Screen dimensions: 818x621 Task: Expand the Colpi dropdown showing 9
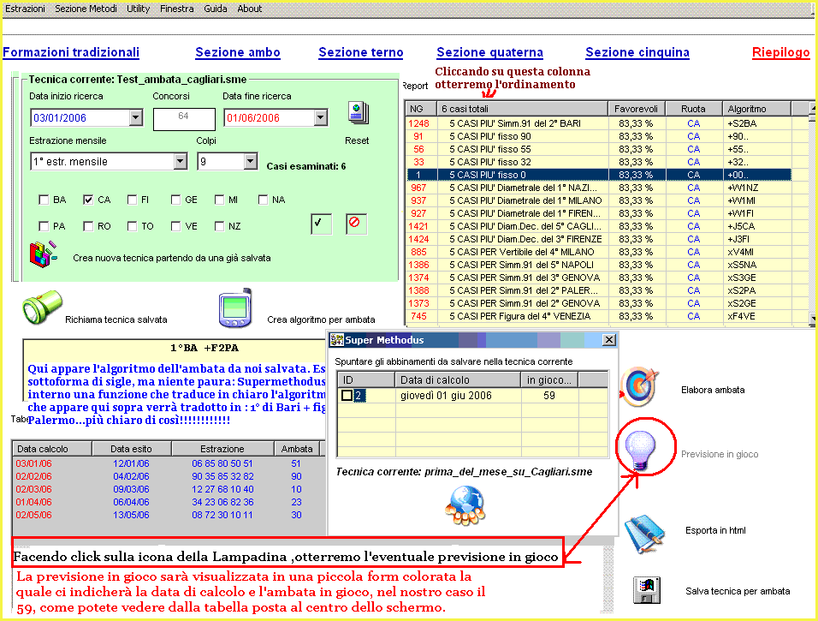tap(251, 161)
